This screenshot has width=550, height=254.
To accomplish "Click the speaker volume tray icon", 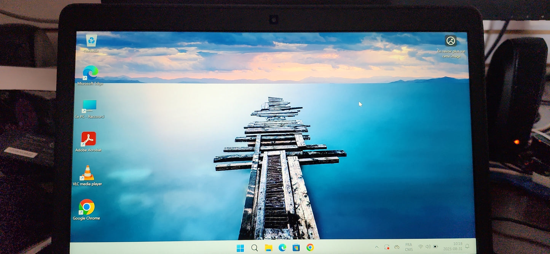I will point(428,247).
